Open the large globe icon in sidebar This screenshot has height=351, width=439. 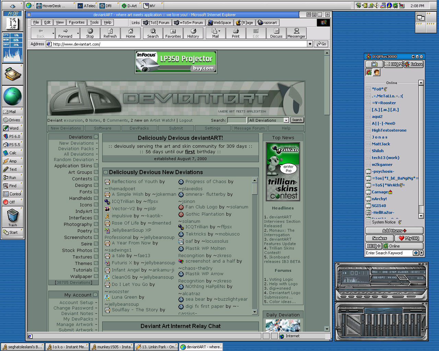(12, 96)
